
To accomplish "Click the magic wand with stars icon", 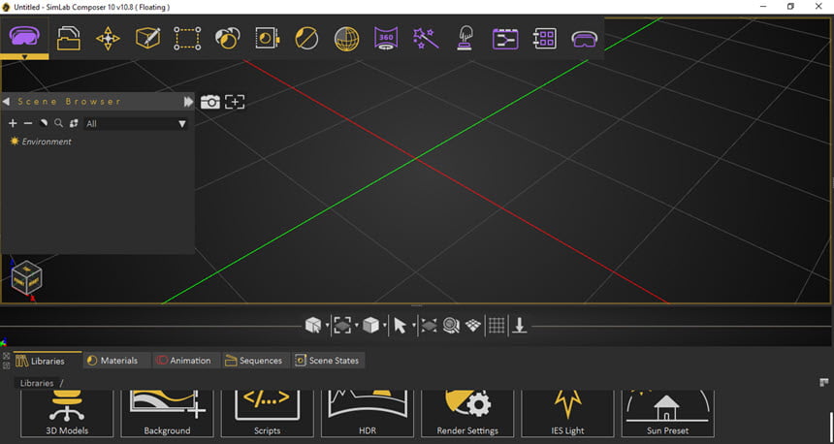I will tap(426, 39).
